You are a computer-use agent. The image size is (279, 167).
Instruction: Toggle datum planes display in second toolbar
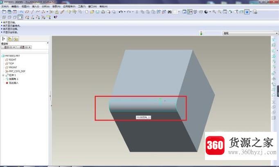tap(27, 17)
